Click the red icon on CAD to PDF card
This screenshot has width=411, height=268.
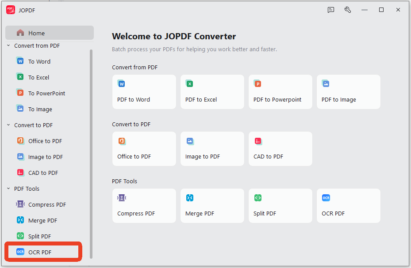[x=258, y=141]
